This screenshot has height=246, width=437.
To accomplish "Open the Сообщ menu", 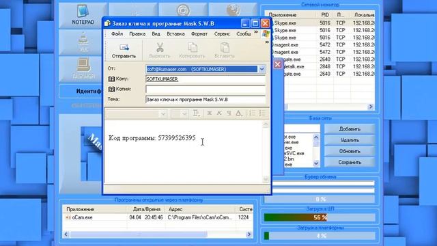I will pyautogui.click(x=244, y=33).
